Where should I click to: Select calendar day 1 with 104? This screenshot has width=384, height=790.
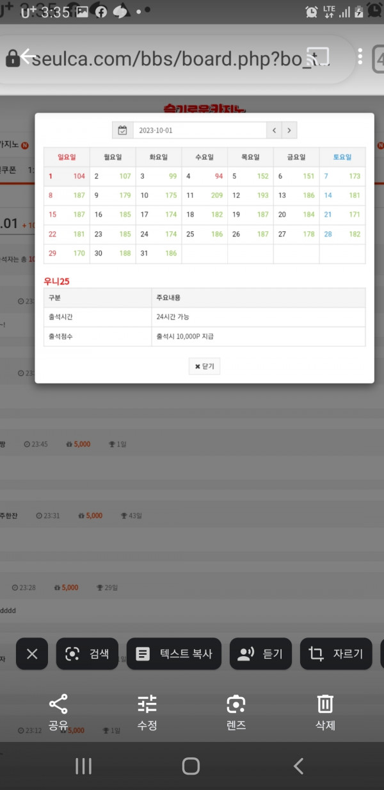(67, 176)
